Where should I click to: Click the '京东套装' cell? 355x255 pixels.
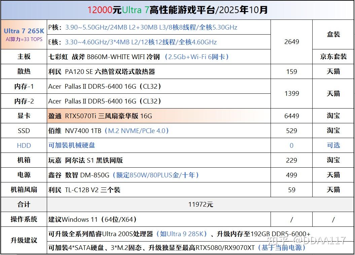pyautogui.click(x=333, y=56)
